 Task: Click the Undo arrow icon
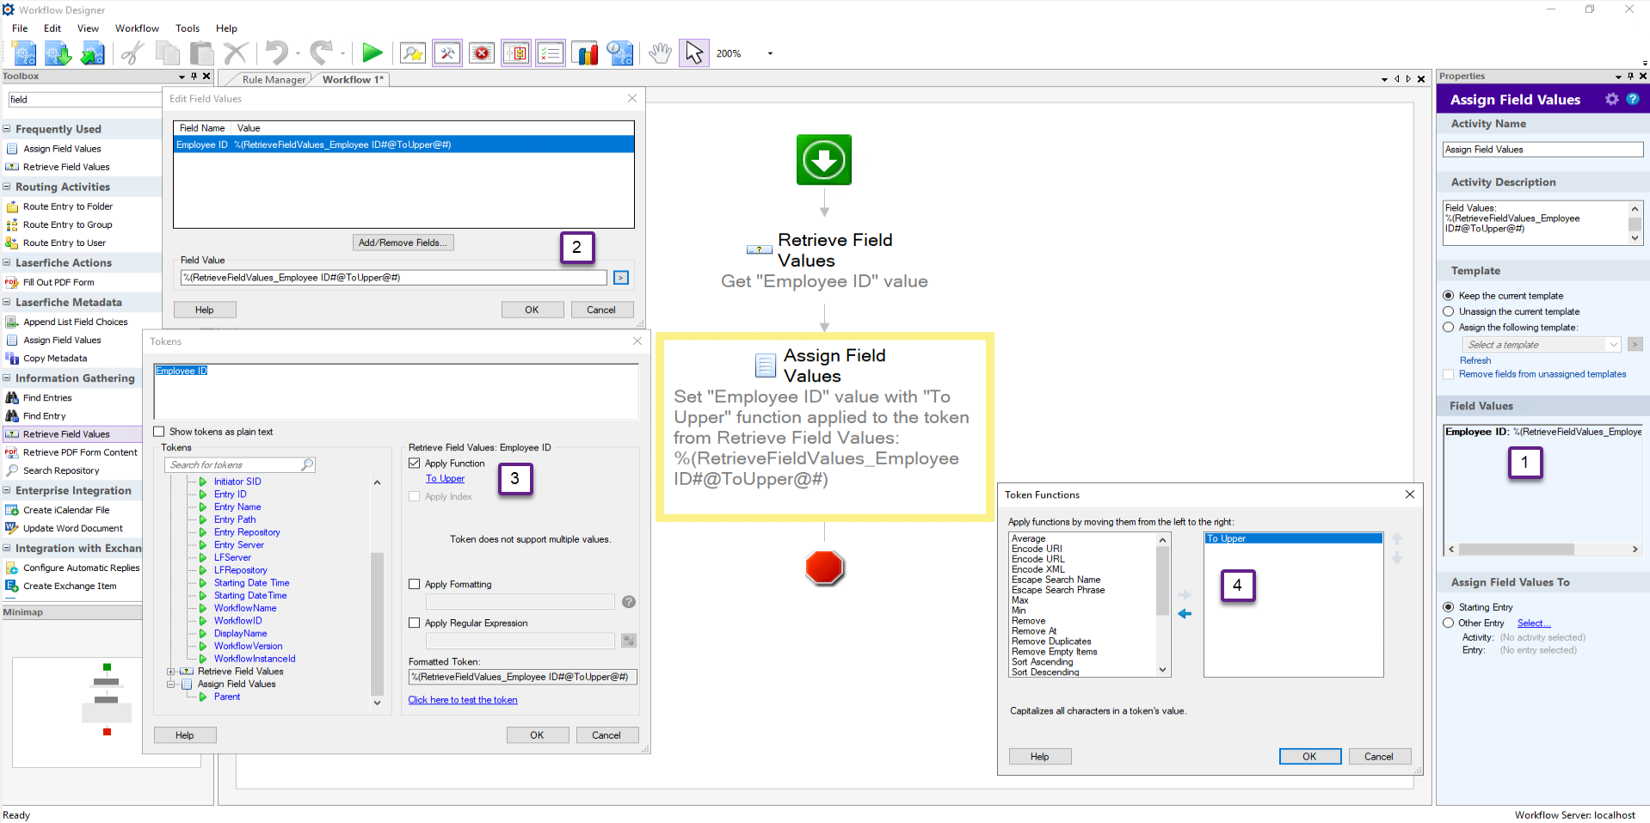pos(276,53)
